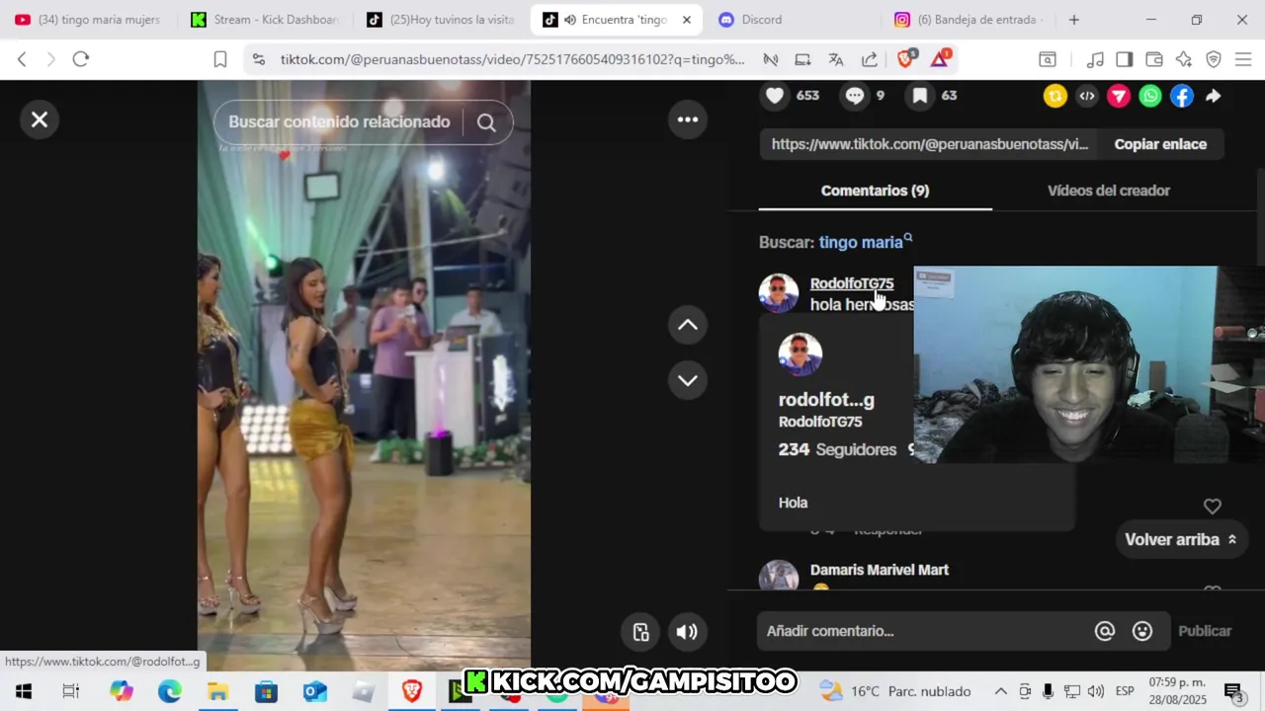Reload the page with the refresh icon

tap(81, 59)
